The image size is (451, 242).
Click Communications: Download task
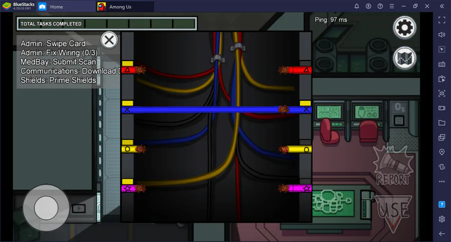tap(70, 71)
